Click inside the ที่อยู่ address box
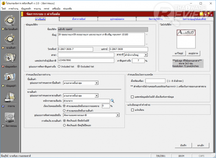This screenshot has height=158, width=216. tap(101, 39)
